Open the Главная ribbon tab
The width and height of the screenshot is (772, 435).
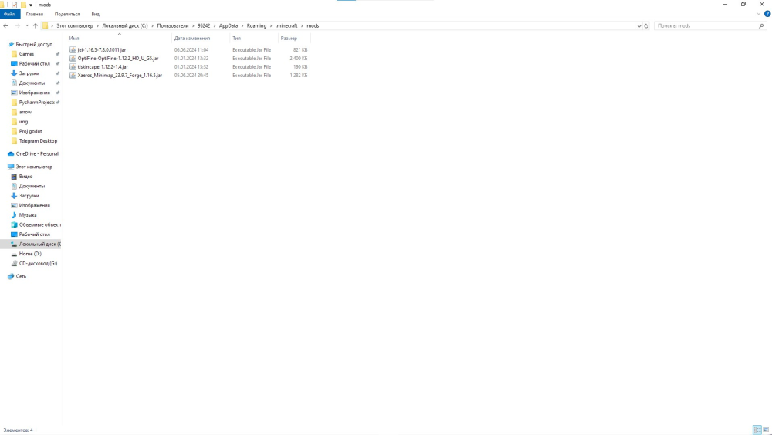35,15
